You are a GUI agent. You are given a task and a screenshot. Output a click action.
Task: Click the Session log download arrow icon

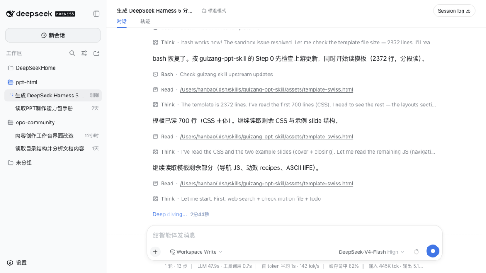coord(468,11)
